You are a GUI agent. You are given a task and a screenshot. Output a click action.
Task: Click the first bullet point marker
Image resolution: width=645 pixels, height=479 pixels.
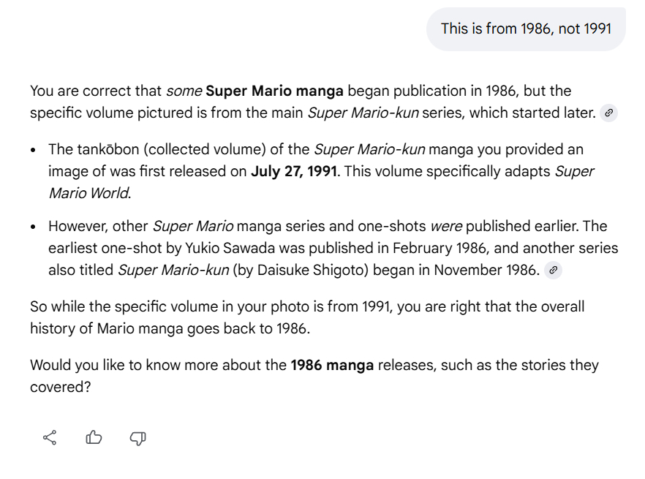pyautogui.click(x=34, y=150)
